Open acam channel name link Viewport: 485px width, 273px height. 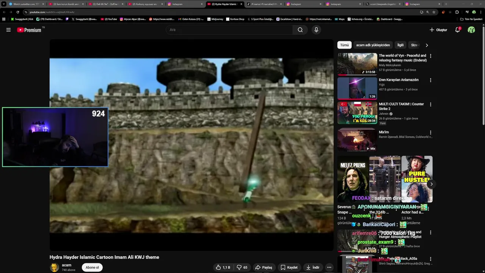click(x=67, y=265)
